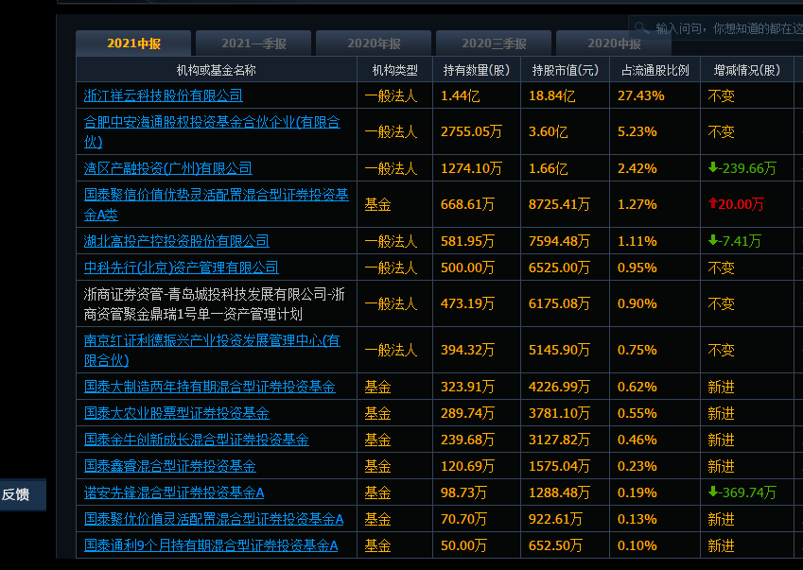This screenshot has height=570, width=803.
Task: Click the 机构类型 column header
Action: 394,70
